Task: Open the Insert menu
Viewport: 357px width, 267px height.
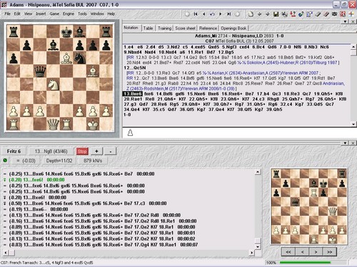Action: (41, 14)
